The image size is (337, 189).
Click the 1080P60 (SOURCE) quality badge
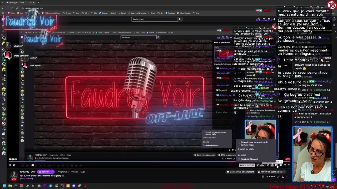click(247, 165)
